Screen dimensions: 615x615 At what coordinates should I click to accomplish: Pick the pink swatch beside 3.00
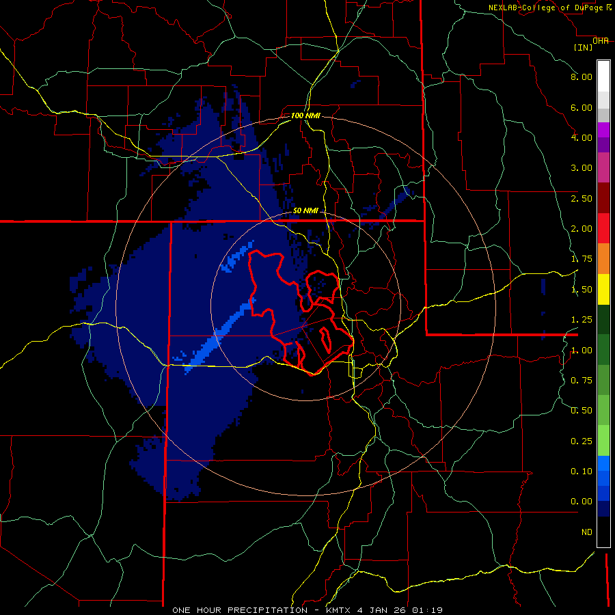pyautogui.click(x=603, y=168)
